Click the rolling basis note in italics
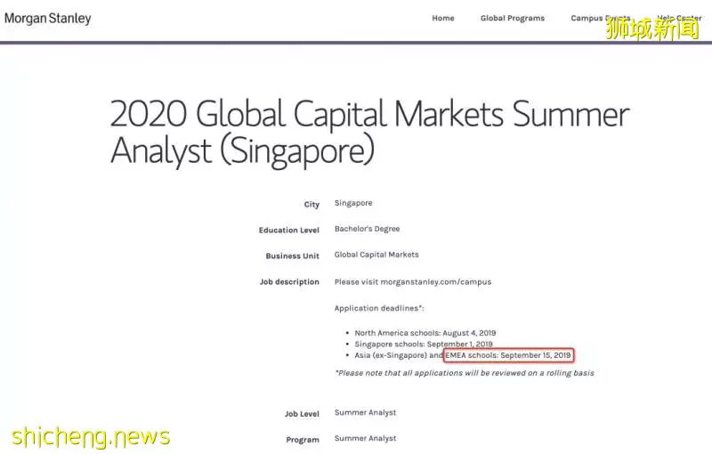This screenshot has width=712, height=454. [465, 373]
